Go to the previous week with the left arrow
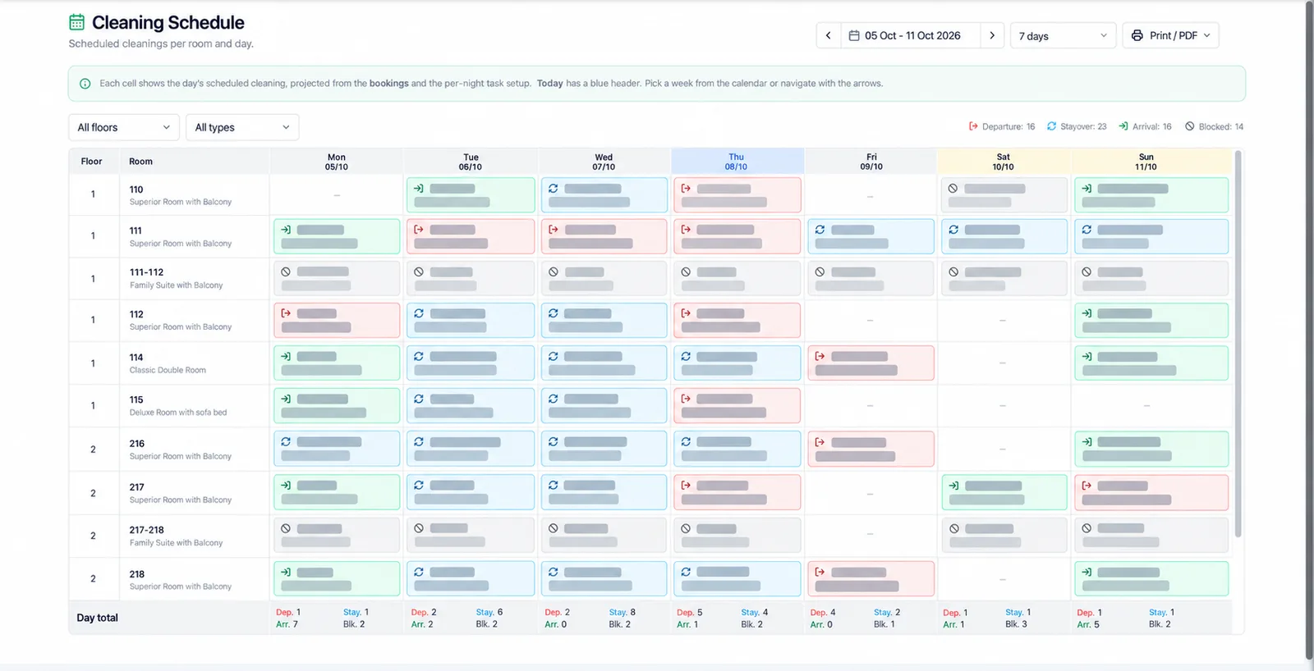Viewport: 1314px width, 671px height. coord(828,35)
